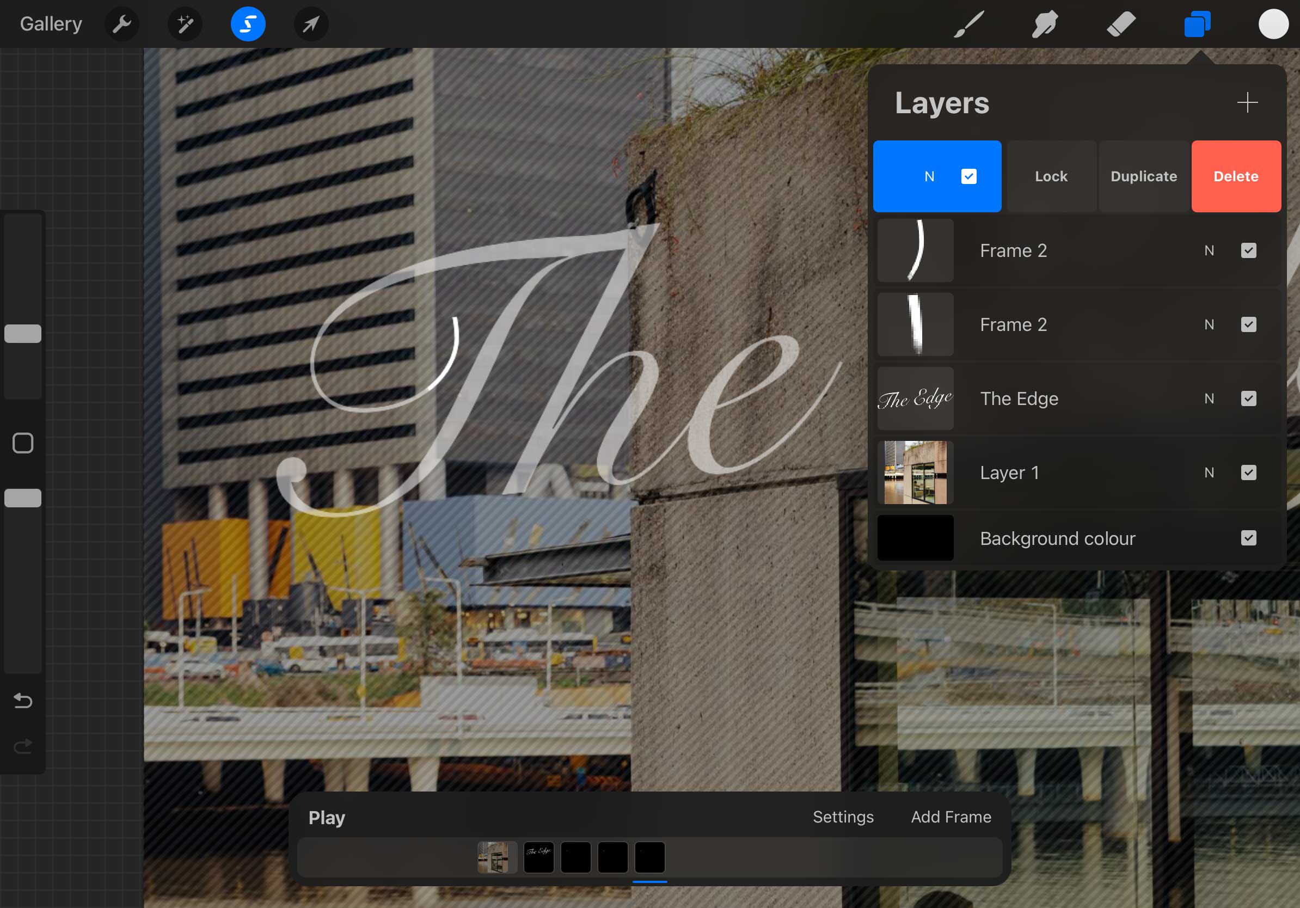Go back to Gallery

point(51,24)
